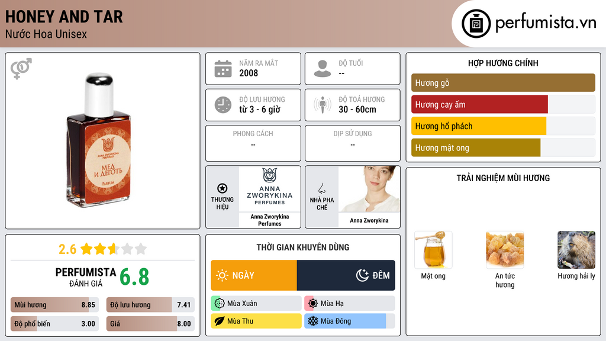Click the unisex gender symbol icon
Image resolution: width=606 pixels, height=341 pixels.
click(21, 69)
